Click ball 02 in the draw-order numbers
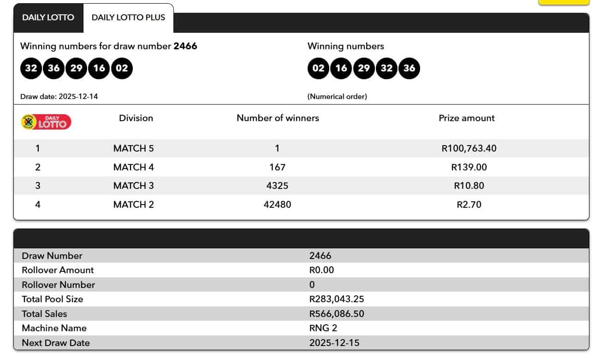The width and height of the screenshot is (600, 358). pyautogui.click(x=122, y=68)
